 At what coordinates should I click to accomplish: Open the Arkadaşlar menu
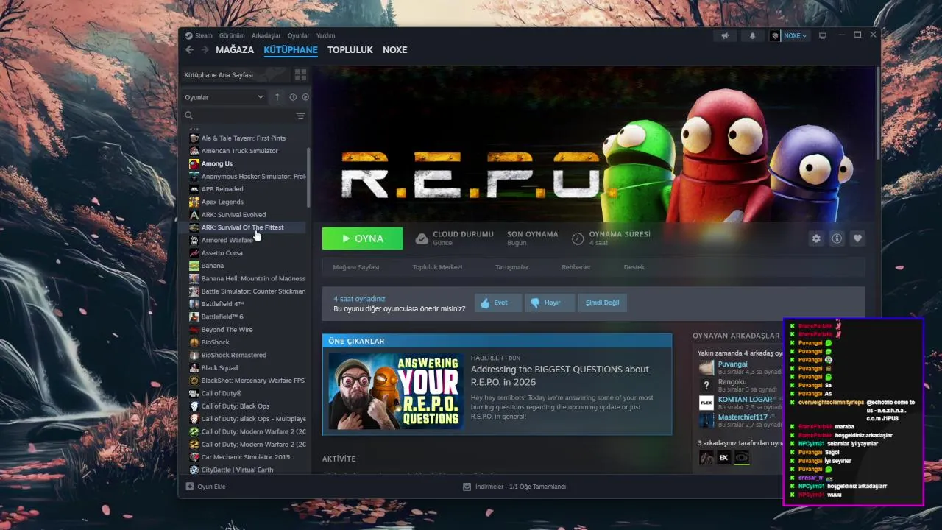coord(266,35)
